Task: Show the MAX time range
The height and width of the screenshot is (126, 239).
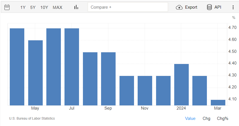Action: (58, 8)
